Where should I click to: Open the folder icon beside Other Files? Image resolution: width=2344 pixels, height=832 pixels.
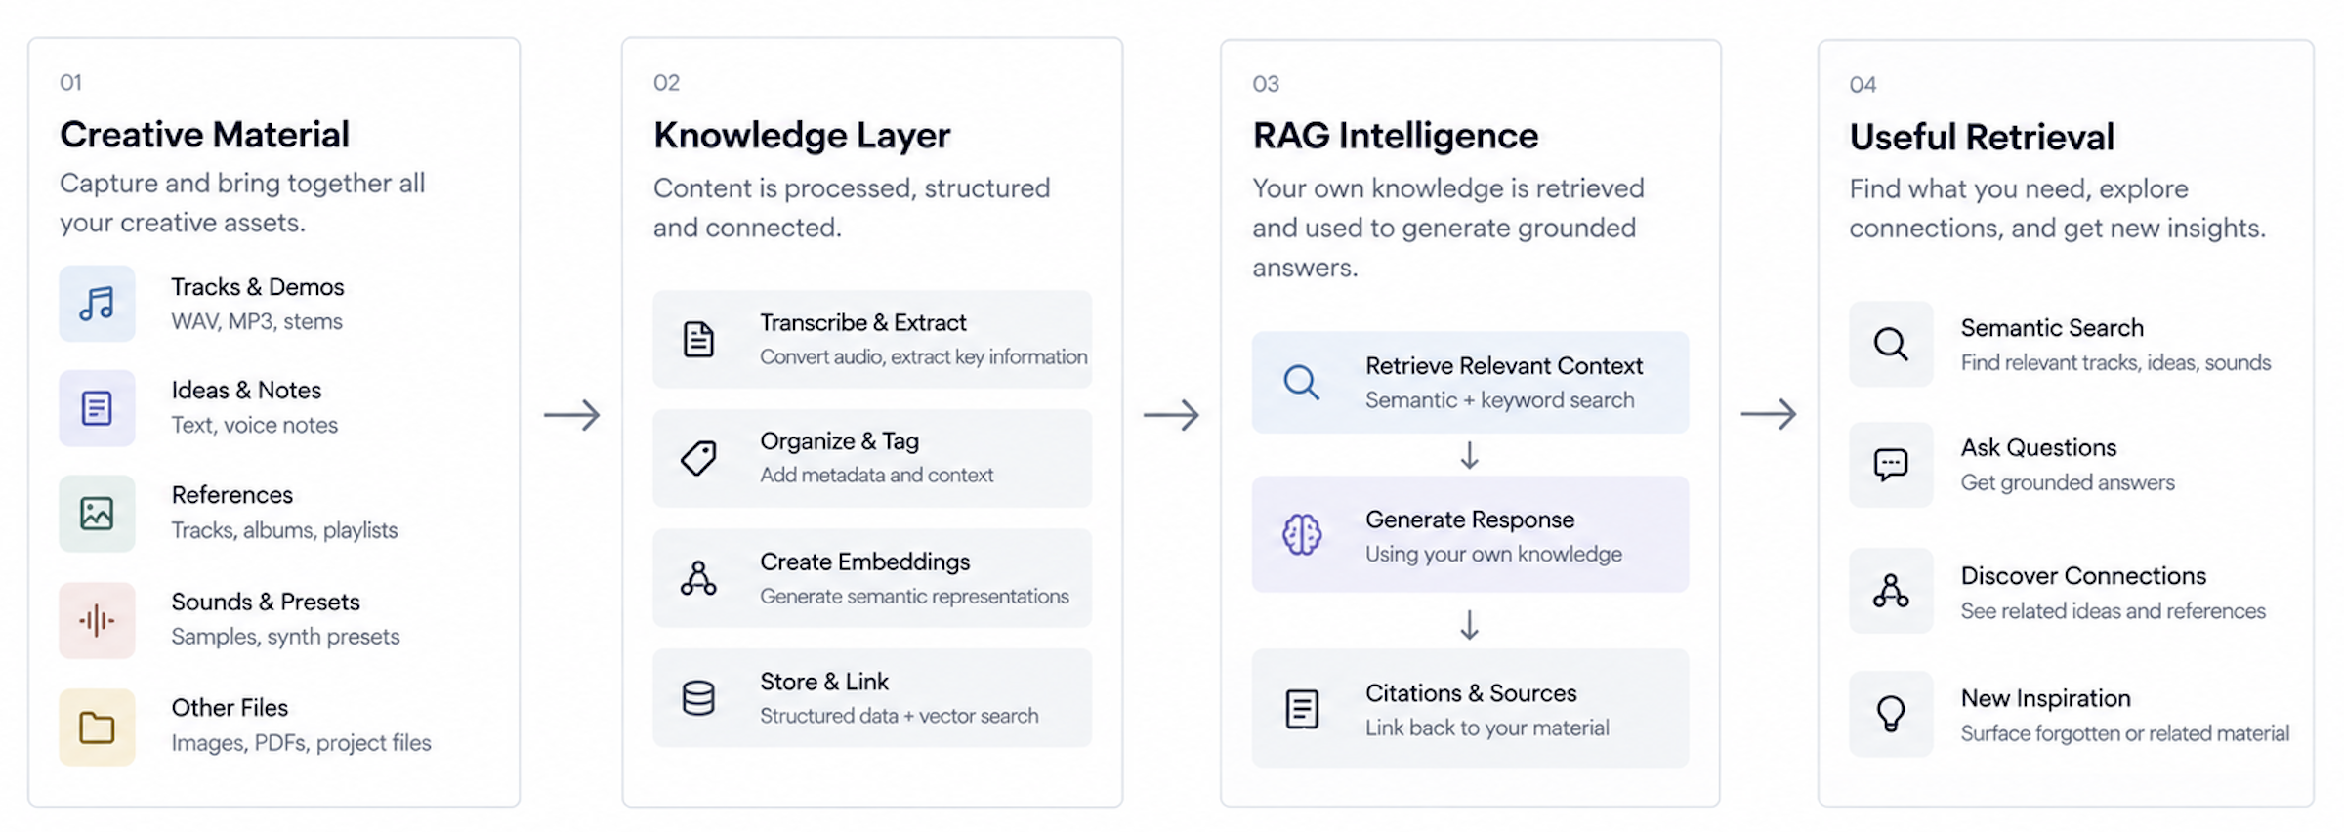coord(97,728)
